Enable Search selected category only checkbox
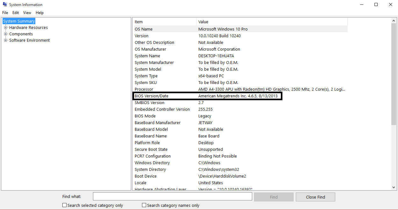 coord(65,205)
